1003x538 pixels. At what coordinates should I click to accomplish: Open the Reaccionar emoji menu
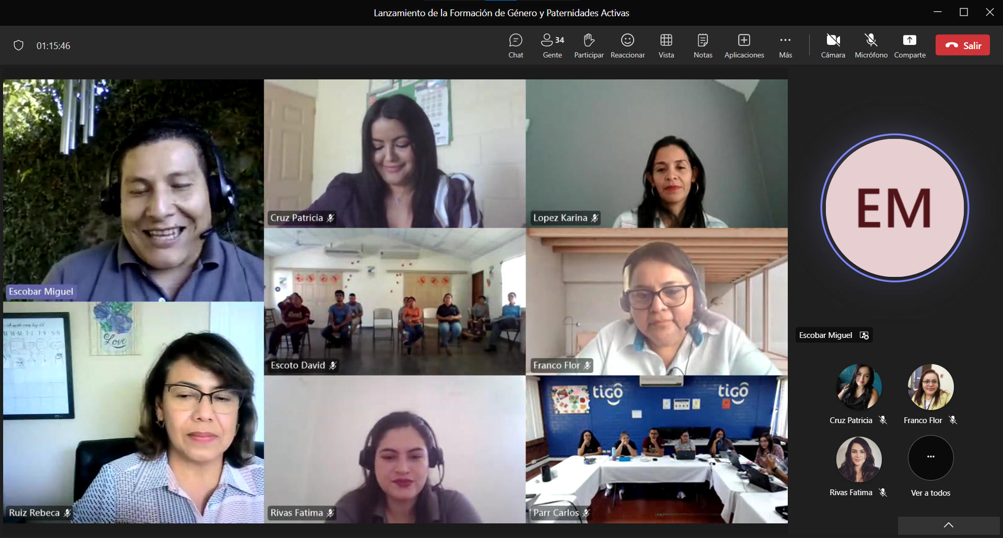click(627, 45)
